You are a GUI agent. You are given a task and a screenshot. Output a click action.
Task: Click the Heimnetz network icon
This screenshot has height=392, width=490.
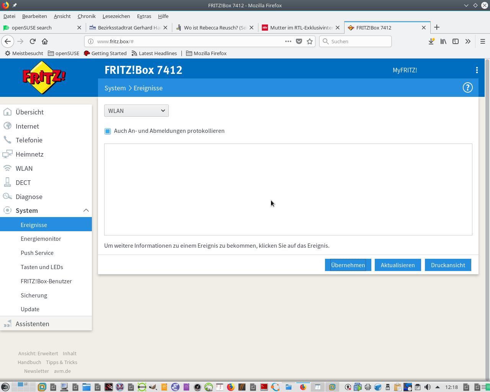[7, 154]
